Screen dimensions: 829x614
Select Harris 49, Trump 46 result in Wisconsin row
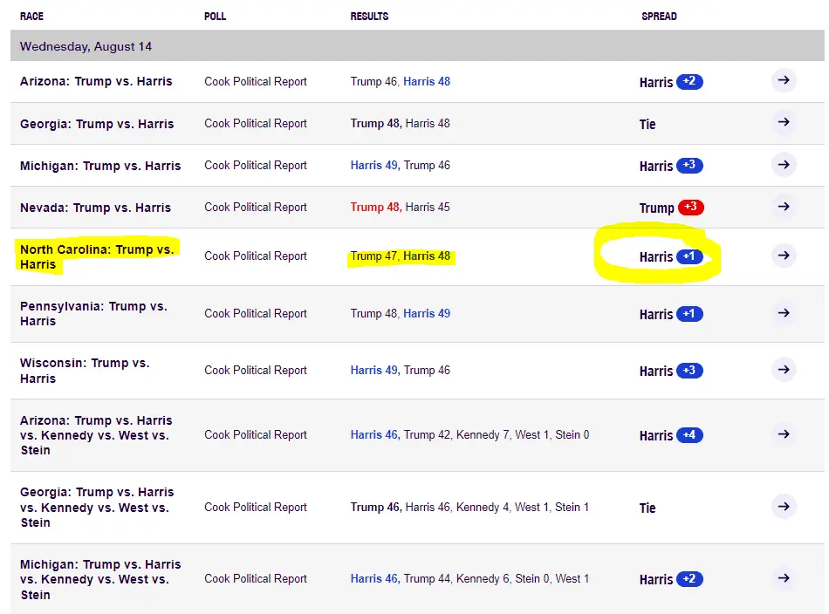coord(401,371)
